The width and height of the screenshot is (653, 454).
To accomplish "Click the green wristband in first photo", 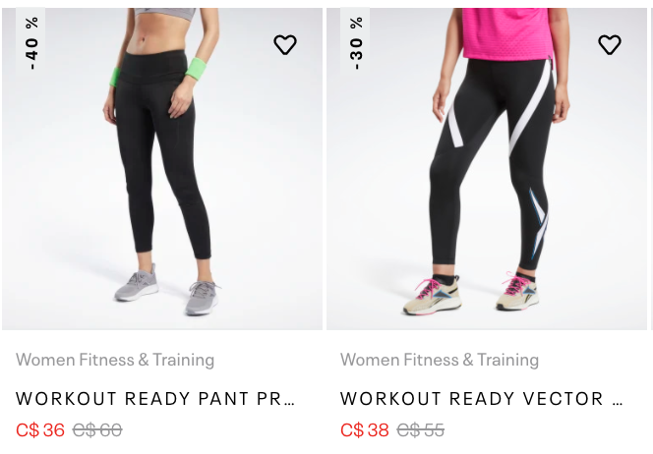I will coord(196,69).
